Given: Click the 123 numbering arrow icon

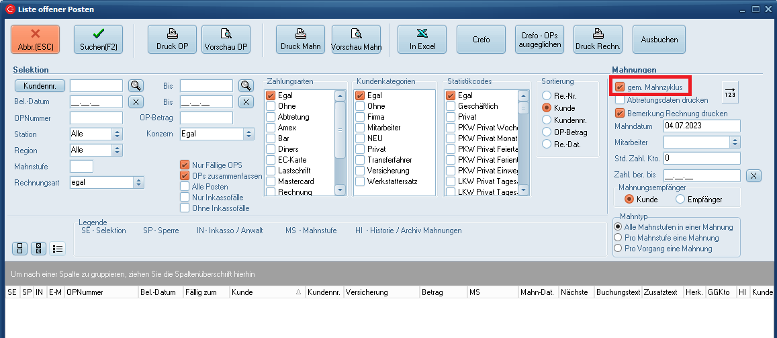Looking at the screenshot, I should click(x=730, y=93).
